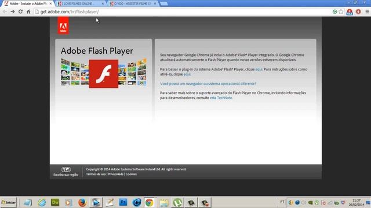371x208 pixels.
Task: Open the 'esta TechNote' link
Action: (221, 98)
